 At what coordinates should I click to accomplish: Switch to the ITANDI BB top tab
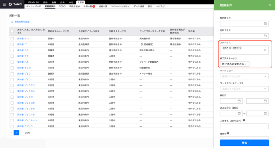pos(34,2)
